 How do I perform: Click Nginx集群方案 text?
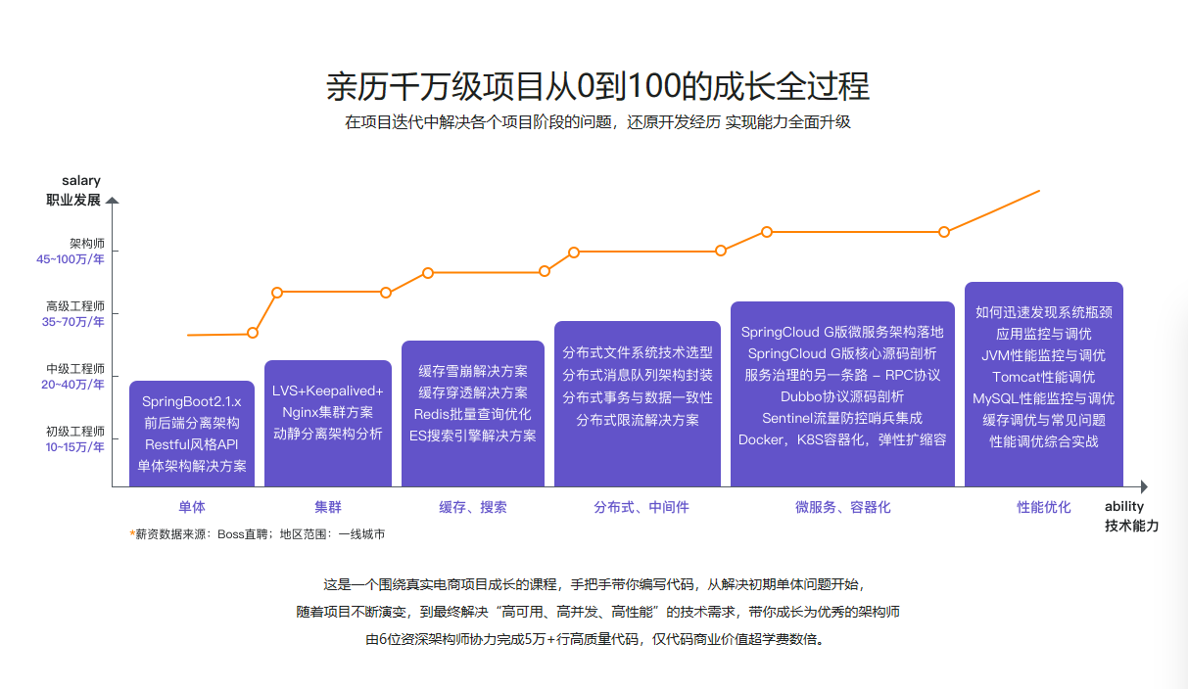pyautogui.click(x=328, y=412)
